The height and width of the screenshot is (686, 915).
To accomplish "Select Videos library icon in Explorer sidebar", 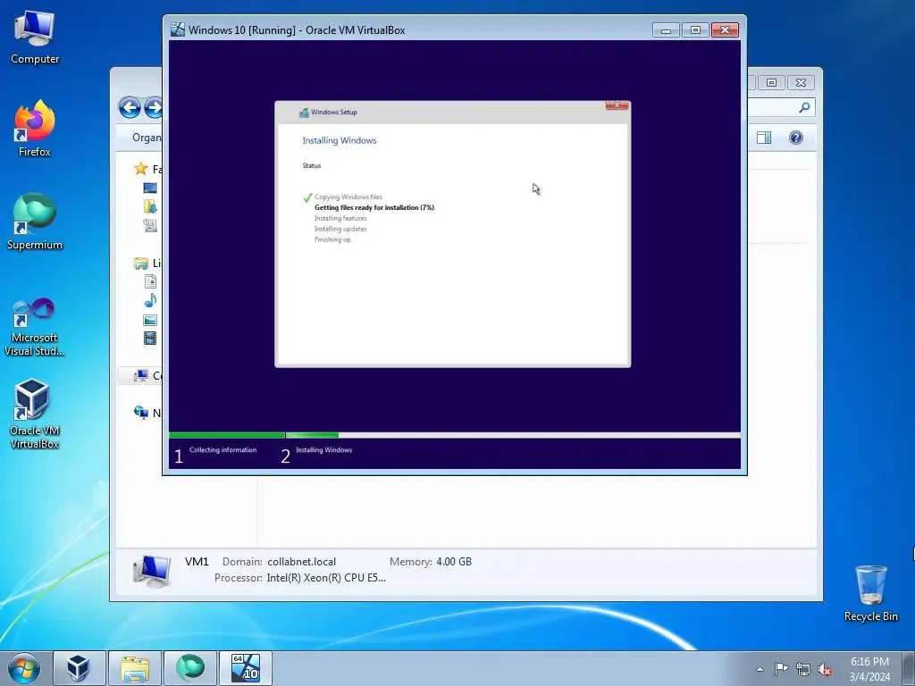I will 150,338.
